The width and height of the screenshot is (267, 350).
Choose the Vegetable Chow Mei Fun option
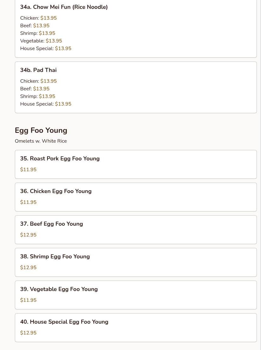click(41, 41)
